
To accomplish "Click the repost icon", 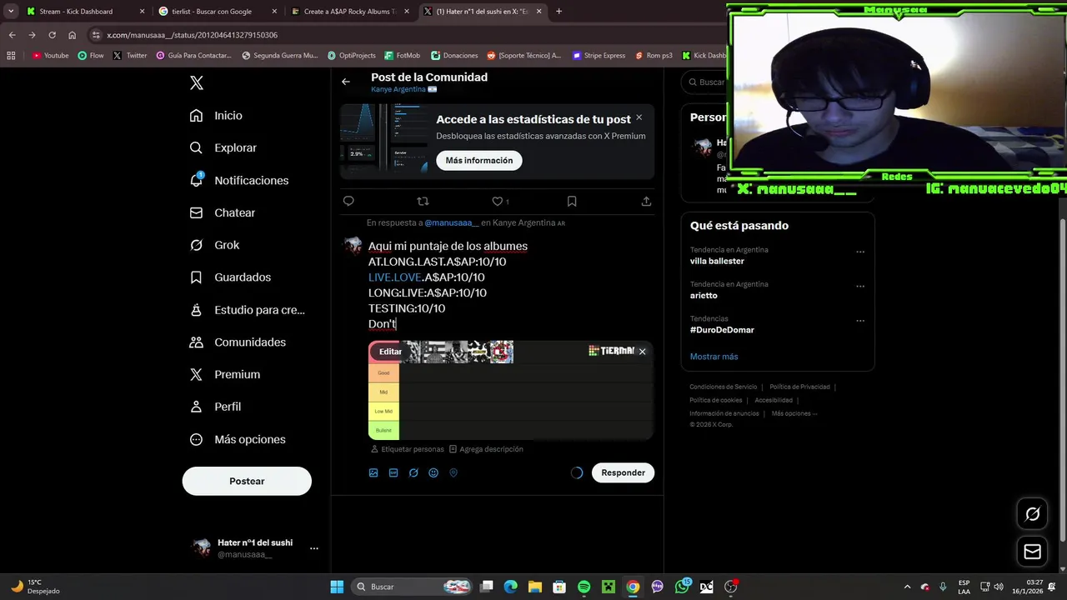I will [423, 201].
